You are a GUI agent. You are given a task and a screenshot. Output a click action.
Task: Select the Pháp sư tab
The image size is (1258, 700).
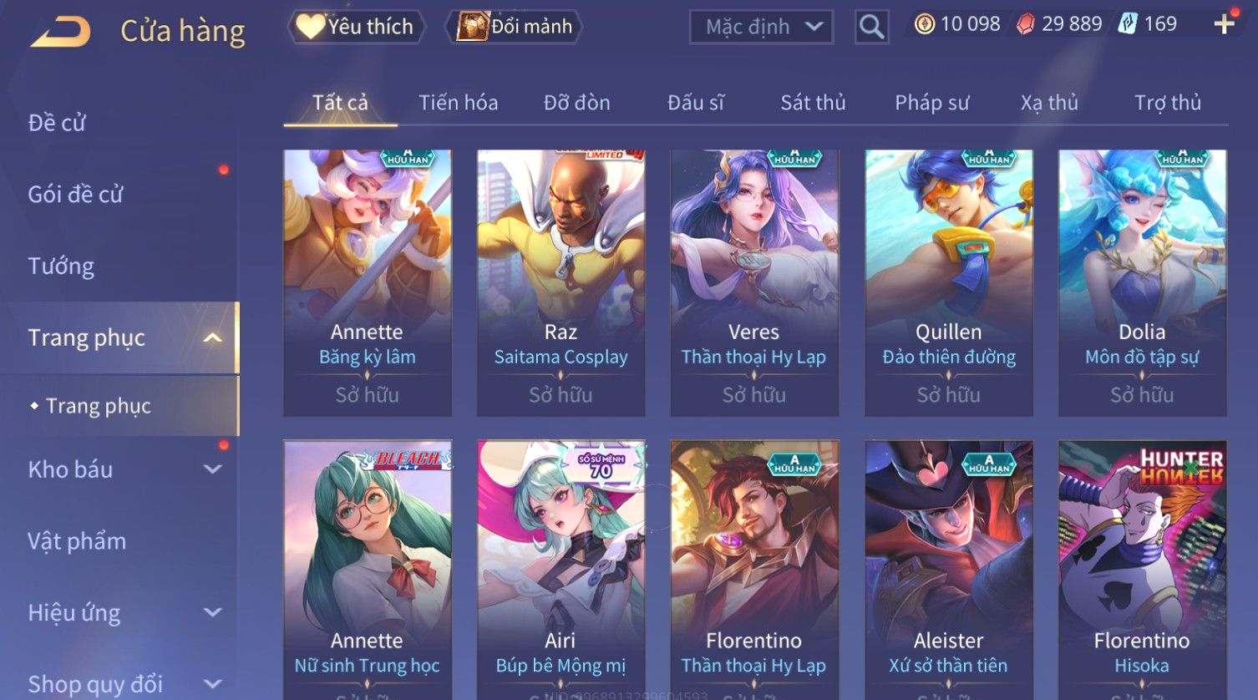[931, 103]
